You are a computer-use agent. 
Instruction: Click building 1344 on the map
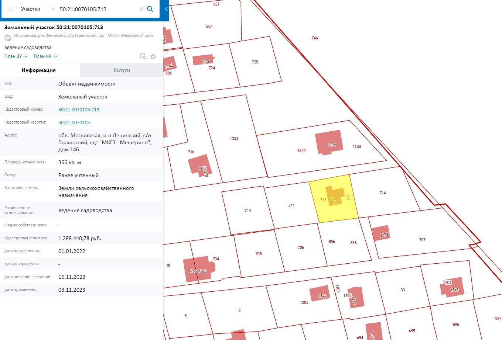point(320,293)
